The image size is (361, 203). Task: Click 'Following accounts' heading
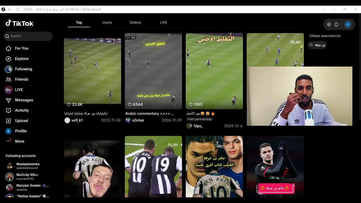[21, 156]
